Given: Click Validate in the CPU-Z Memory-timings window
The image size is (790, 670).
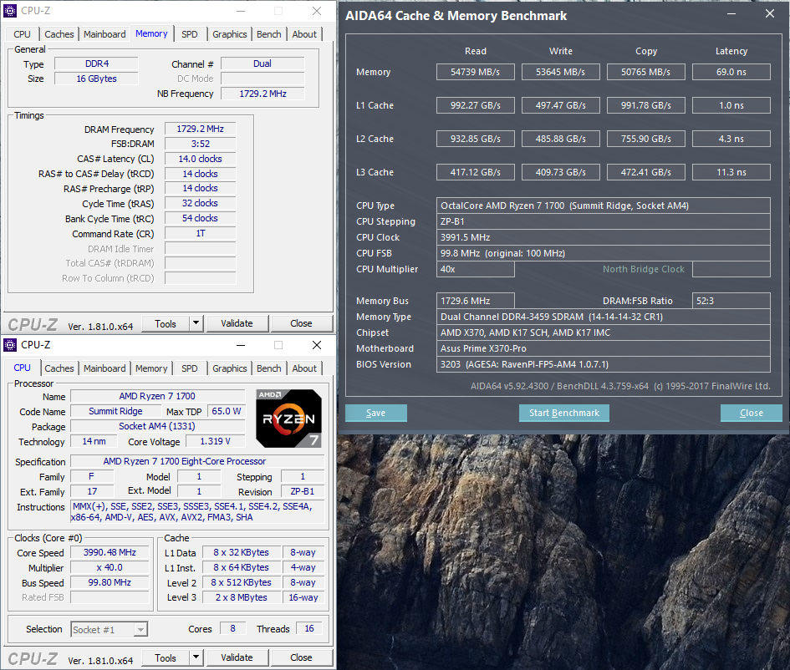Looking at the screenshot, I should click(237, 323).
